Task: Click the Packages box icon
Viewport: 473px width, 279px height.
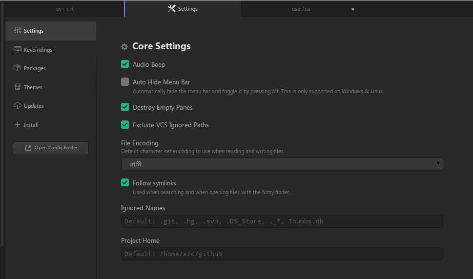Action: pyautogui.click(x=18, y=68)
